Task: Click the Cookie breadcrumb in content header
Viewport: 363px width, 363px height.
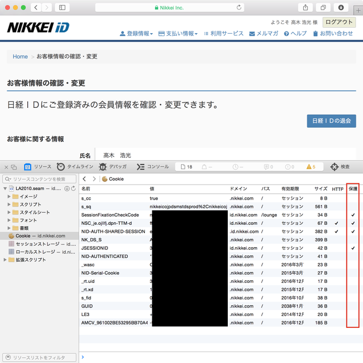Action: (113, 179)
